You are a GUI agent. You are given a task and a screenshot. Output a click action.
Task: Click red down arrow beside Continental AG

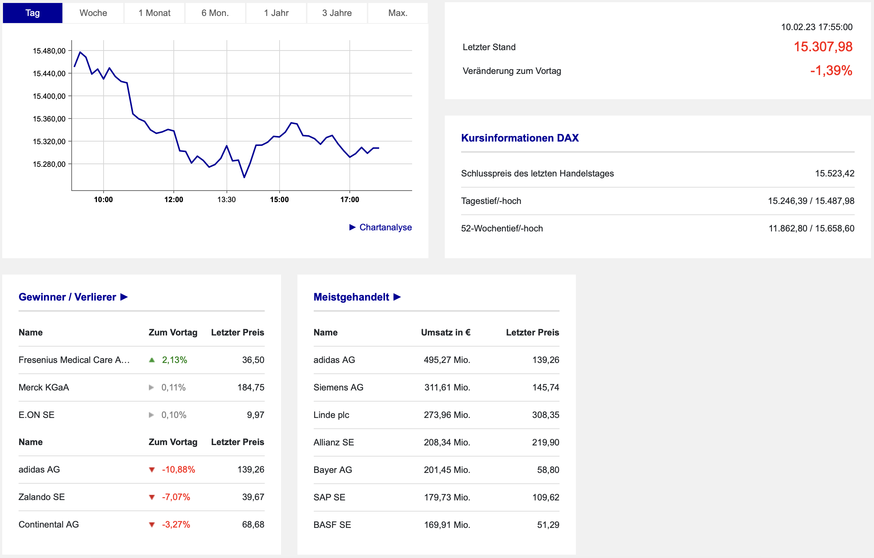point(151,525)
